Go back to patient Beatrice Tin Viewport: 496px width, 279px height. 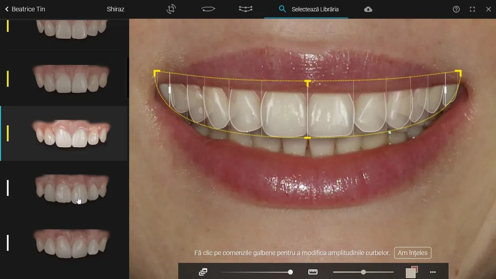[25, 9]
